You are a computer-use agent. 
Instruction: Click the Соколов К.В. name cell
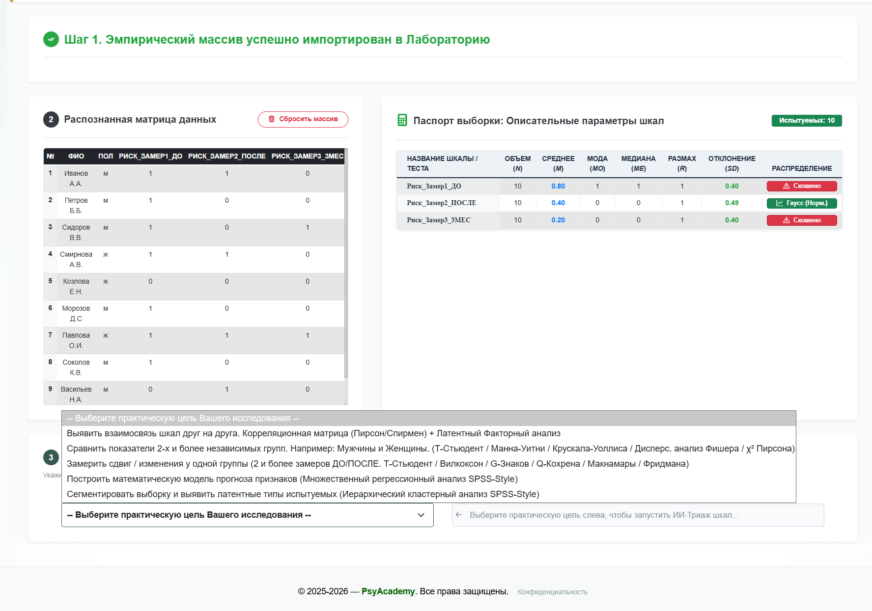coord(76,368)
